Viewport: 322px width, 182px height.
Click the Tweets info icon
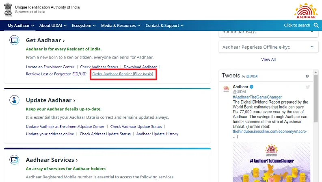[307, 76]
